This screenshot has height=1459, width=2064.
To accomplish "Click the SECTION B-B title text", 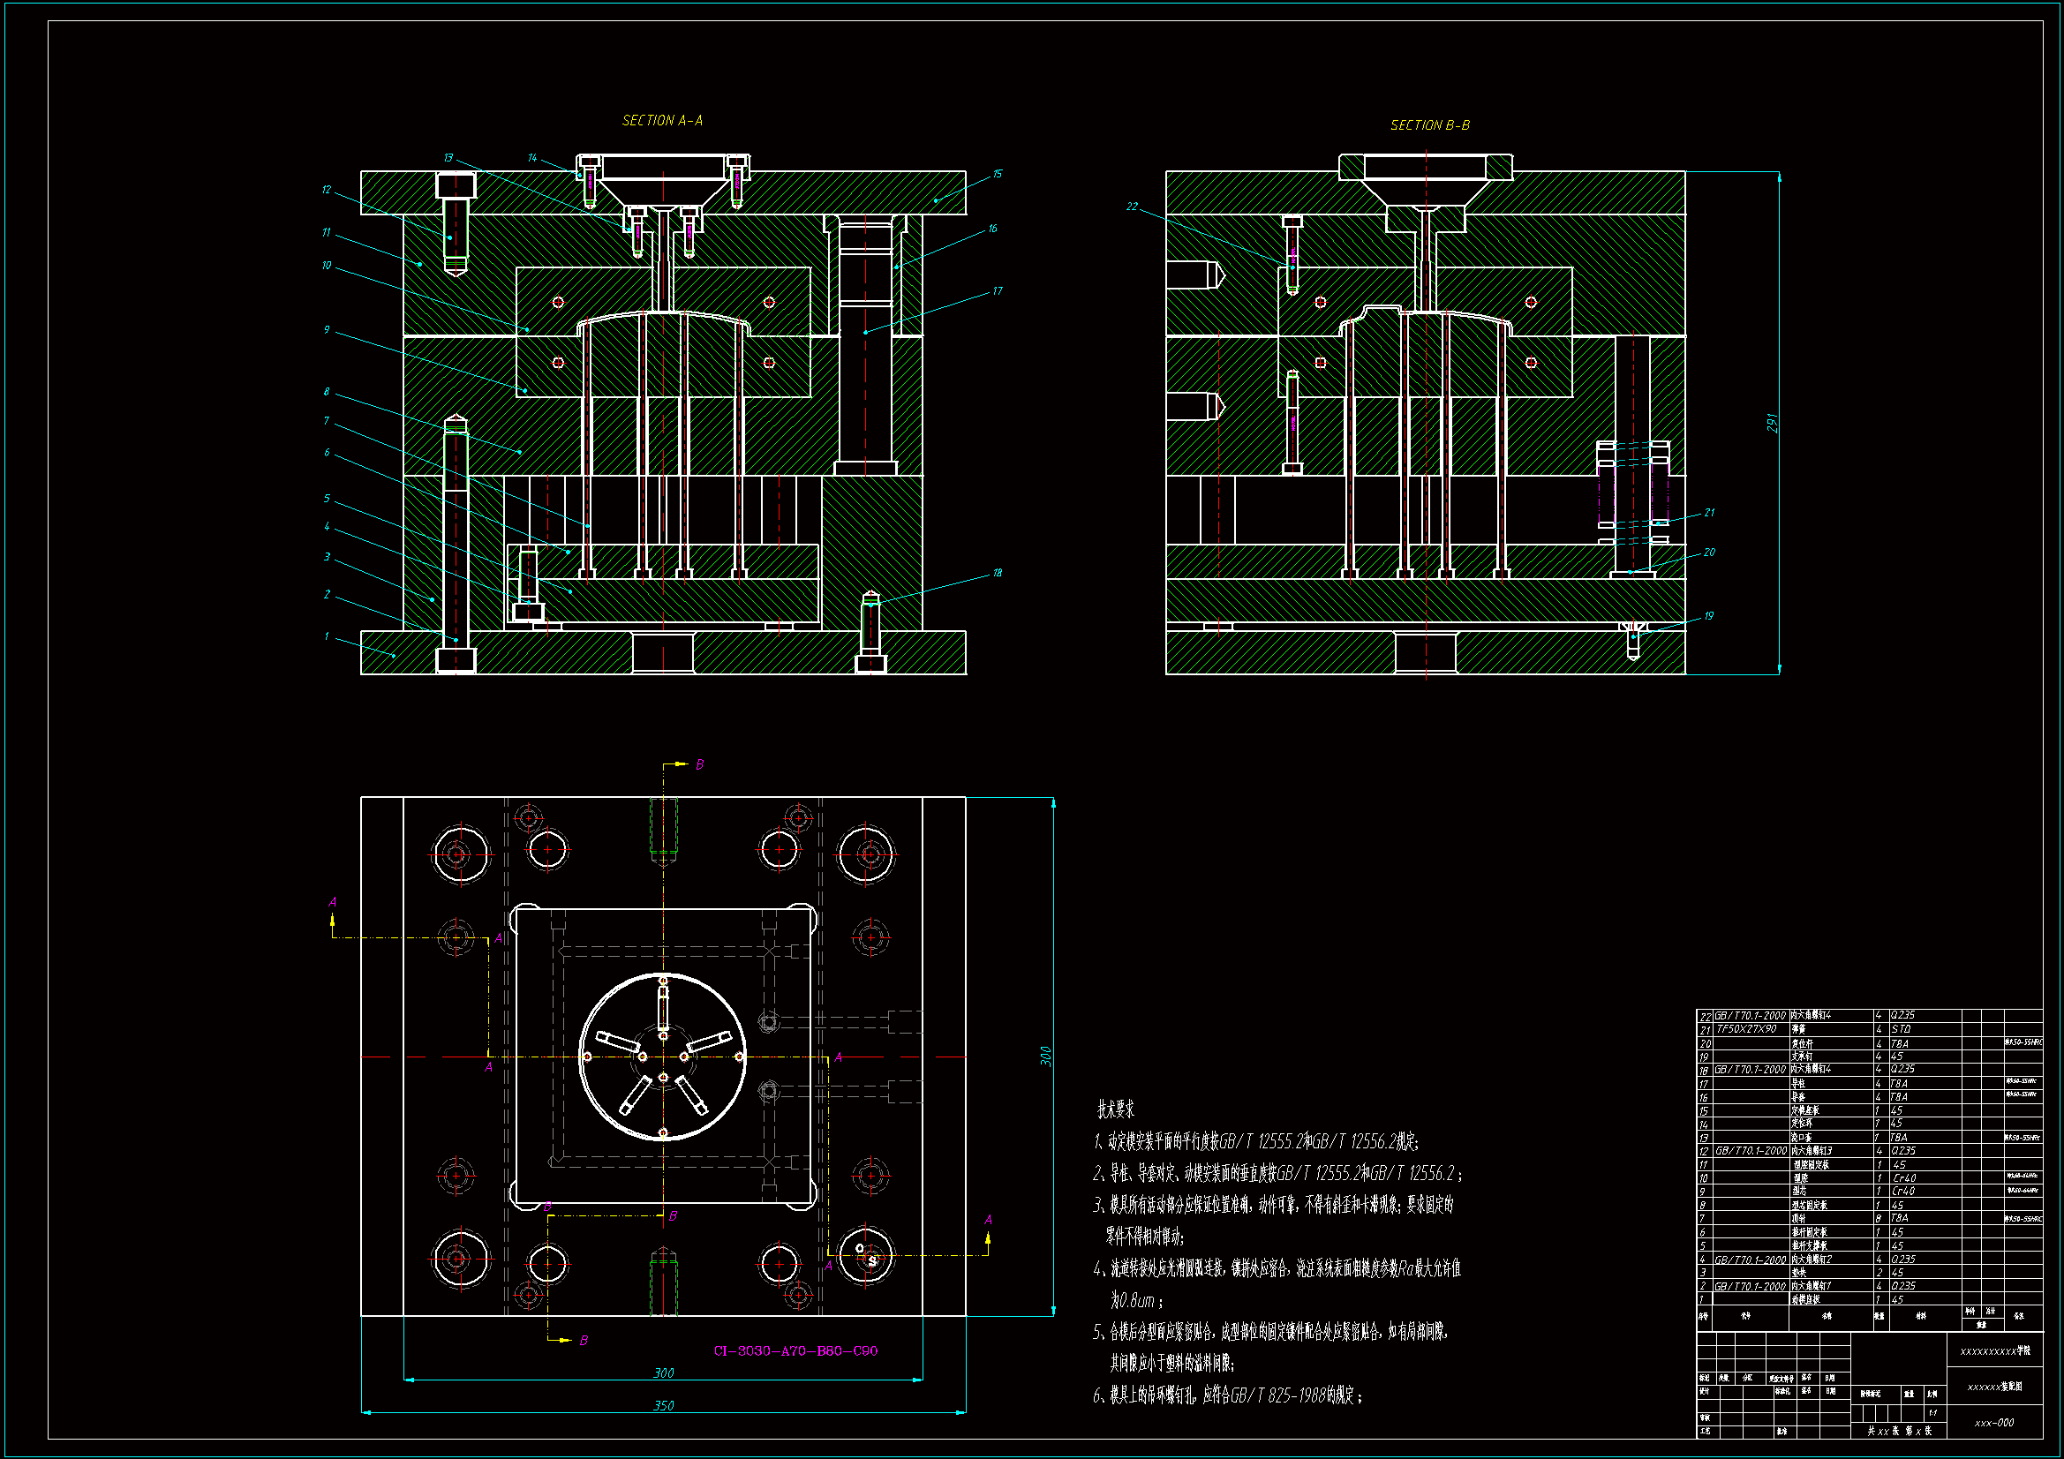I will point(1429,125).
